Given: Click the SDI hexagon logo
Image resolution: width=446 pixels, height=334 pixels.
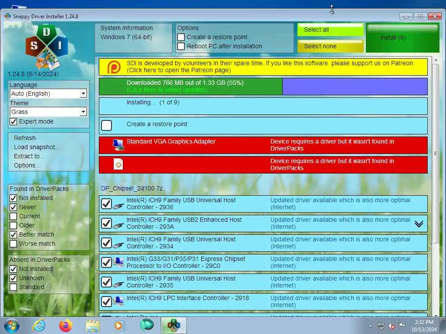Looking at the screenshot, I should click(47, 47).
